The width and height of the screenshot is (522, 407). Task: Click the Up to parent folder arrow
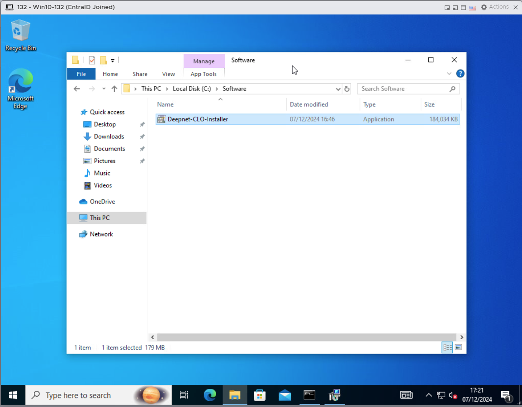tap(114, 89)
